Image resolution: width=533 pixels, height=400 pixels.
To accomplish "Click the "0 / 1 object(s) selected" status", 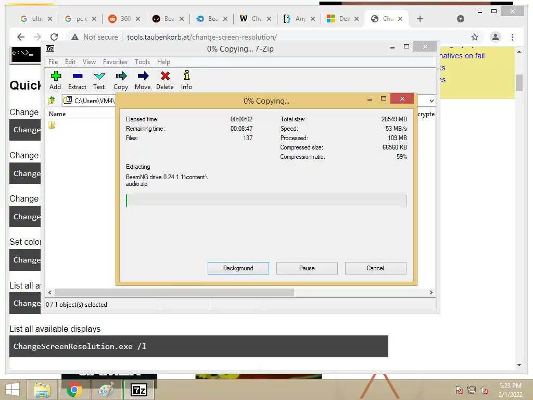I will [77, 304].
